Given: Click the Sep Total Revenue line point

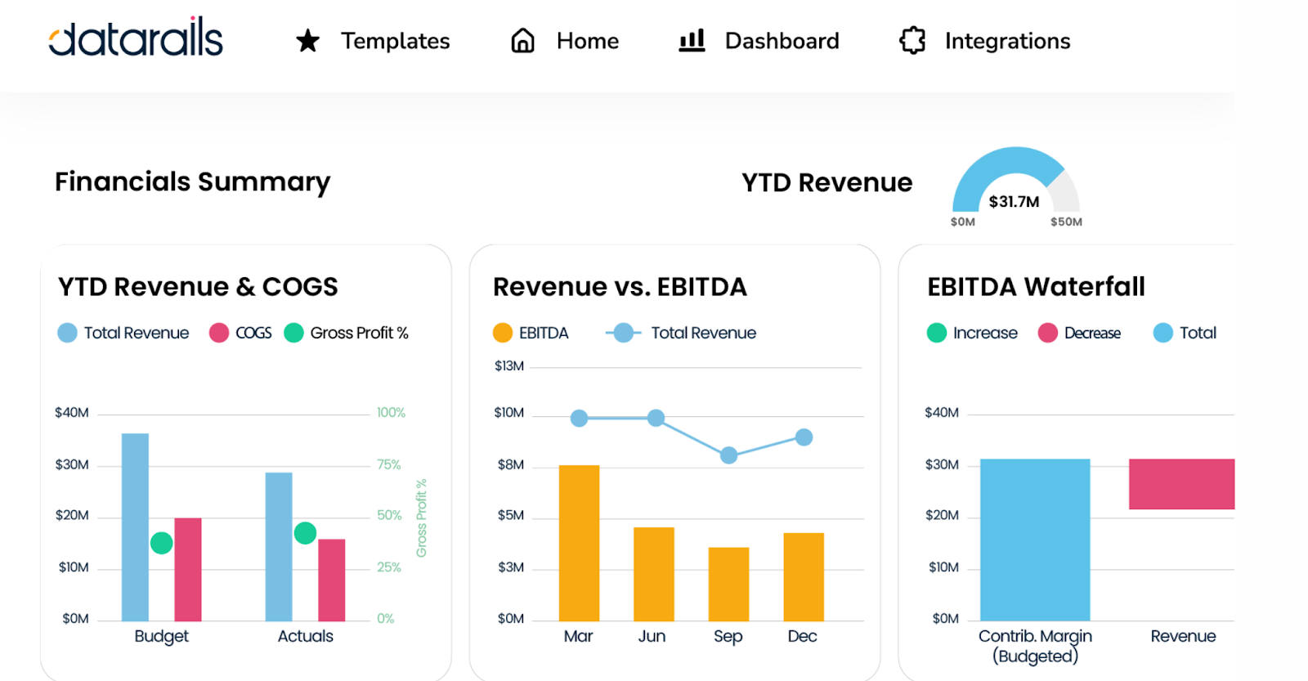Looking at the screenshot, I should pos(728,455).
